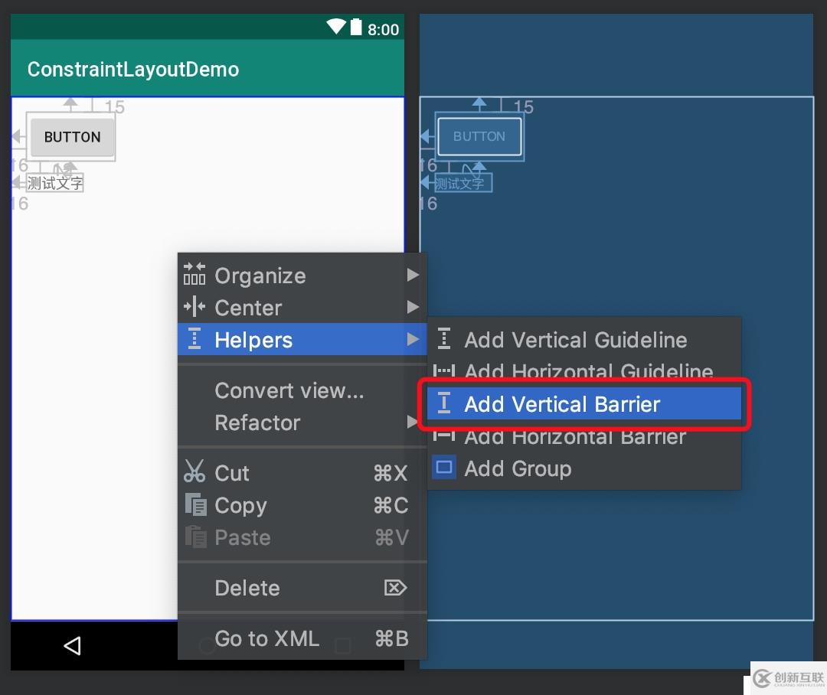Select Add Horizontal Guideline

click(588, 372)
